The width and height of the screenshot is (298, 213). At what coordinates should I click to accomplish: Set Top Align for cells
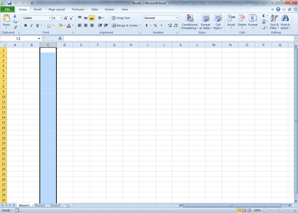[x=80, y=18]
